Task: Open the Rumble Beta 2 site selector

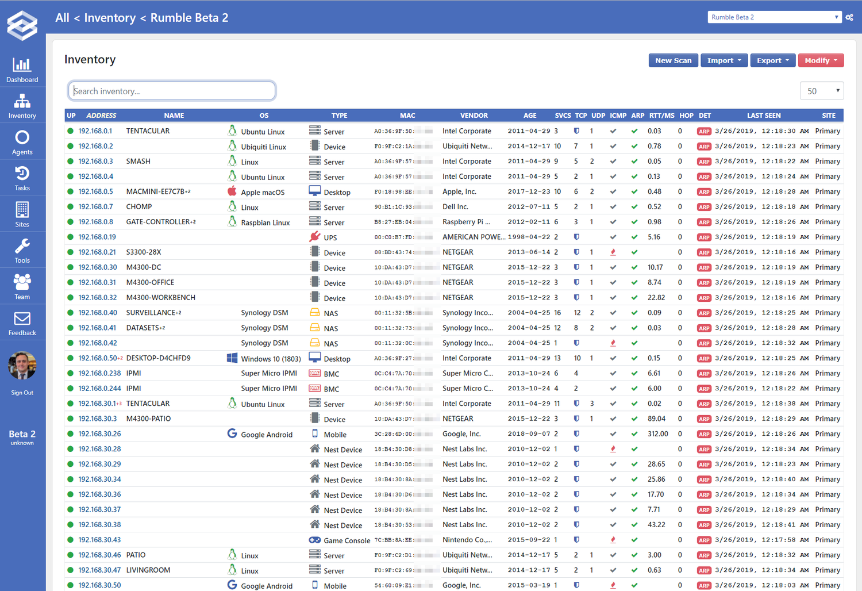Action: tap(774, 17)
